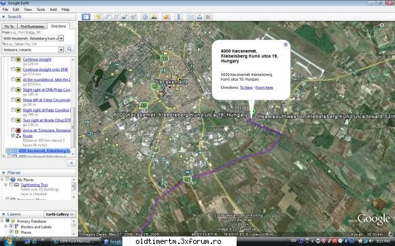
Task: Collapse the Places panel
Action: coord(3,173)
